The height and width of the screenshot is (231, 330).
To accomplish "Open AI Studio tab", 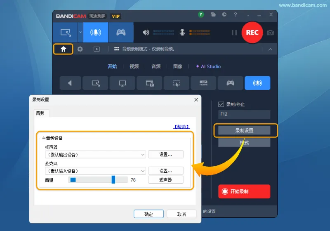I will click(x=208, y=66).
